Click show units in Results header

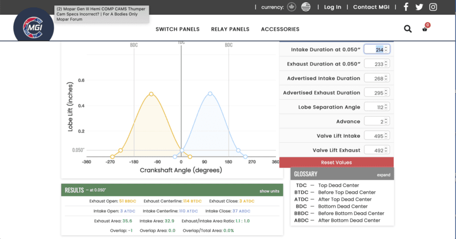click(x=268, y=191)
